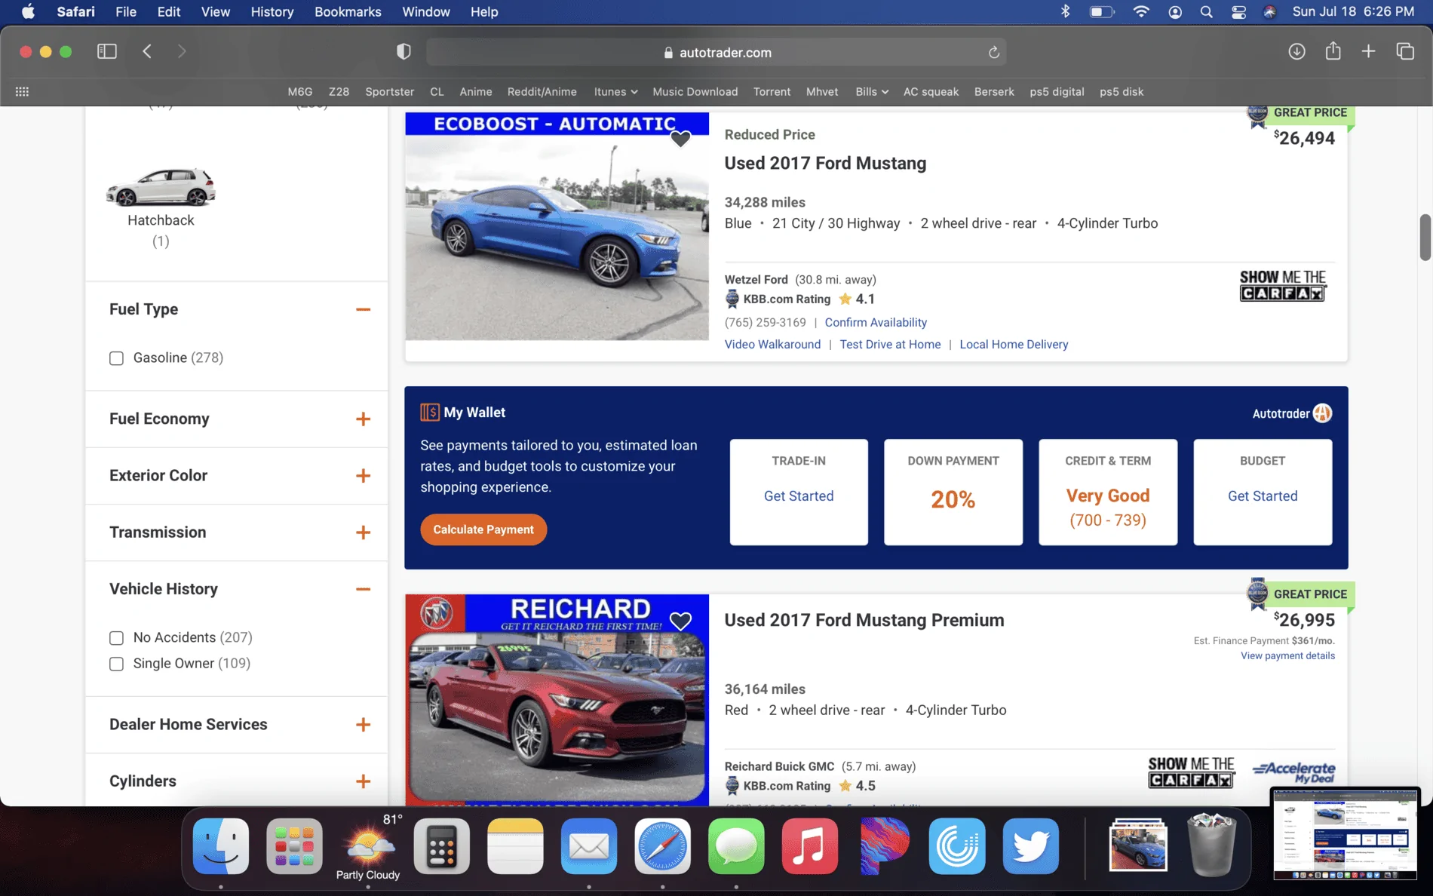The image size is (1433, 896).
Task: Save the blue 2017 Mustang with heart icon
Action: [680, 139]
